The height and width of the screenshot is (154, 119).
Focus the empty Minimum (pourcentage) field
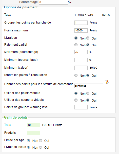tap(81, 60)
